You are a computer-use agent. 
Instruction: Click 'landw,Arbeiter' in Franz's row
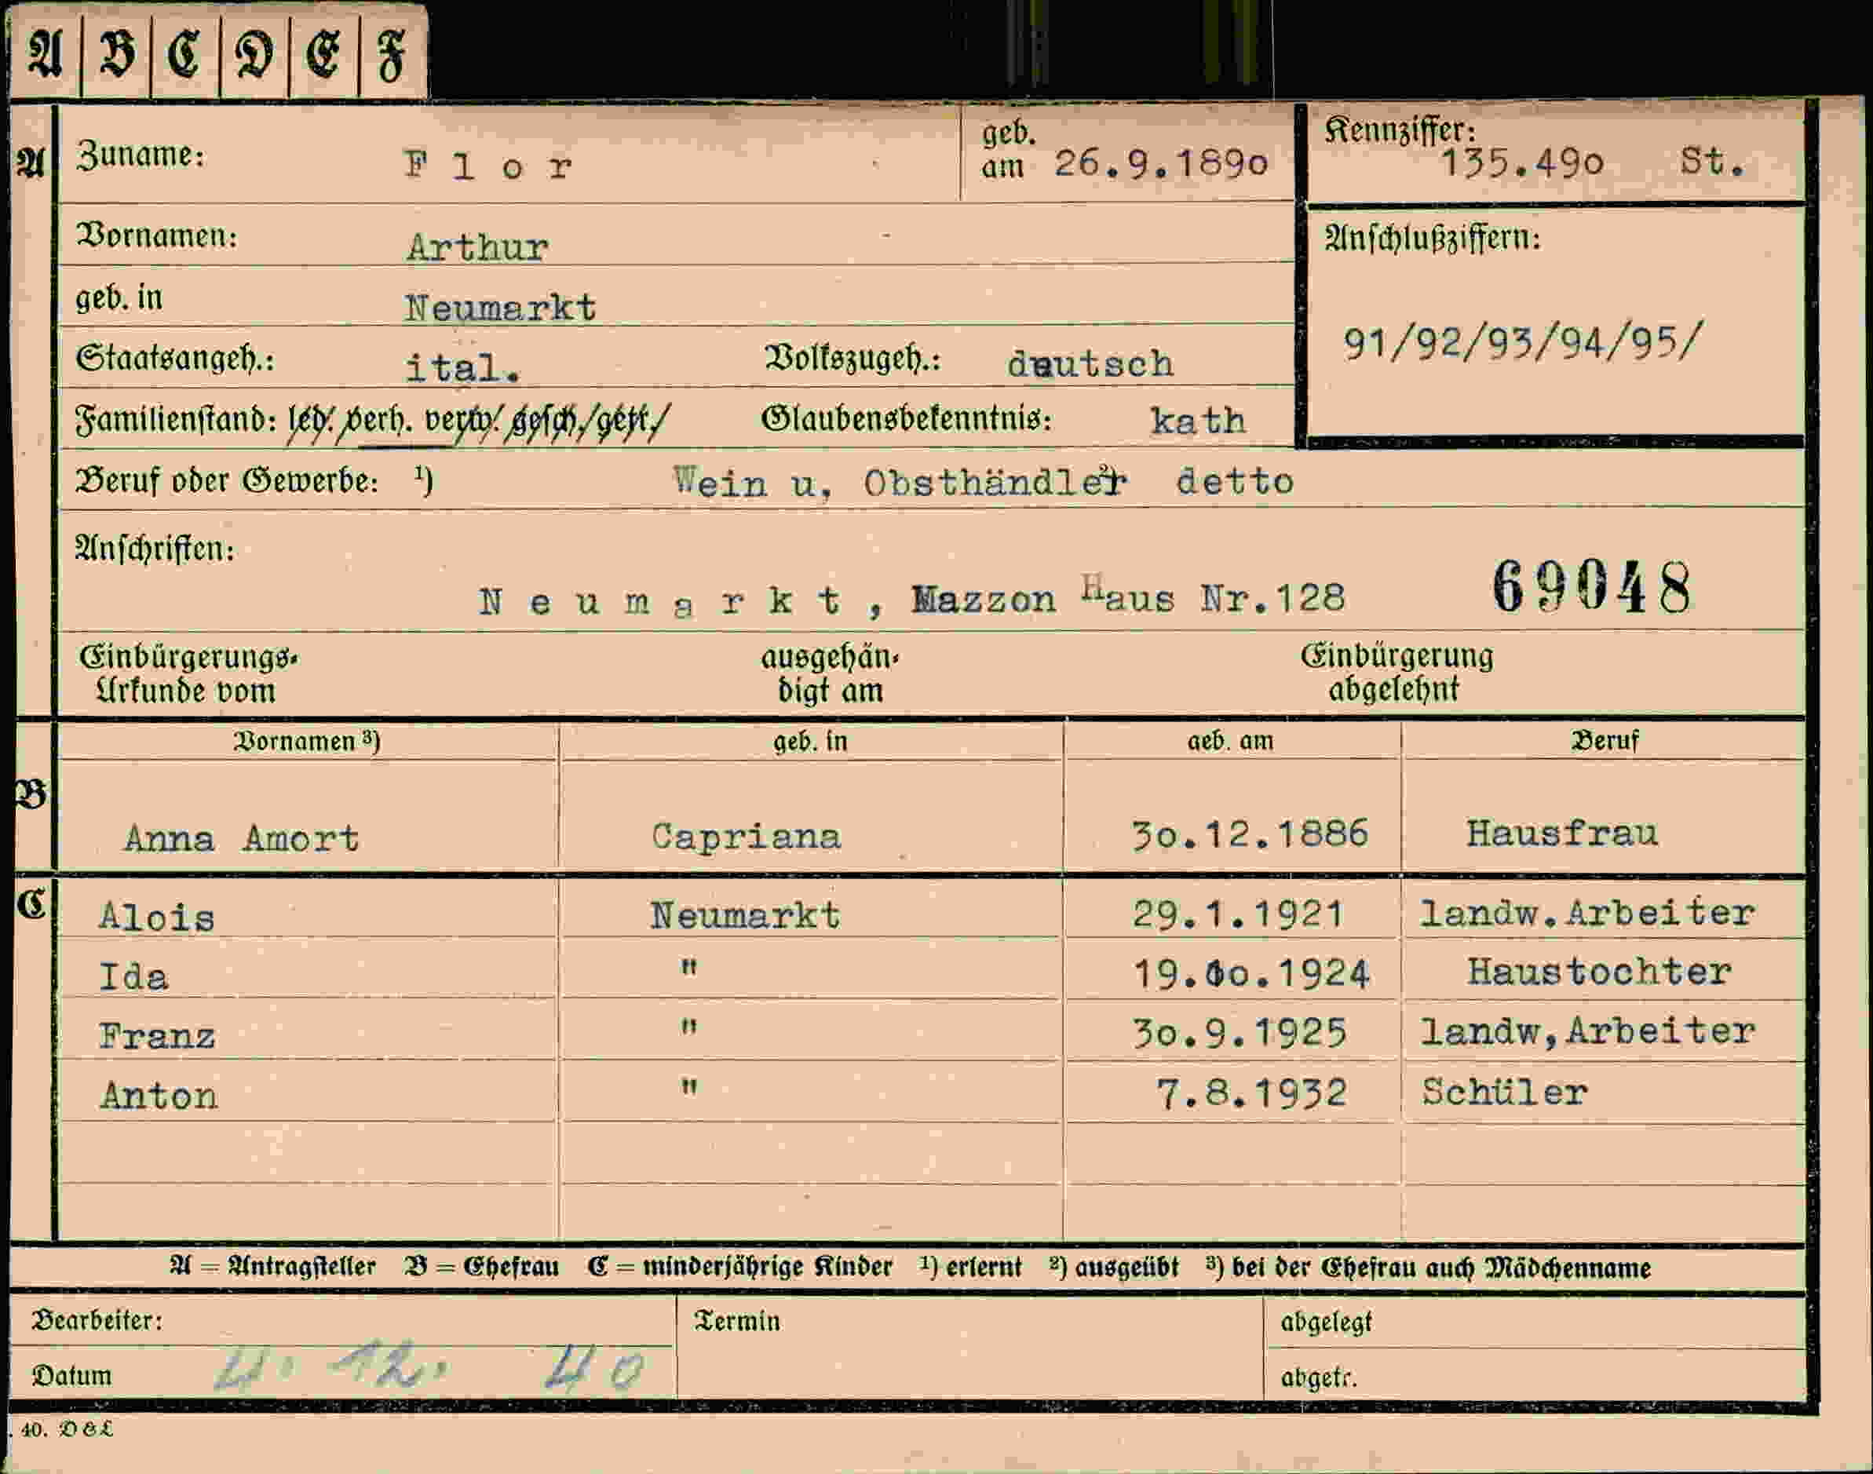click(x=1587, y=1032)
